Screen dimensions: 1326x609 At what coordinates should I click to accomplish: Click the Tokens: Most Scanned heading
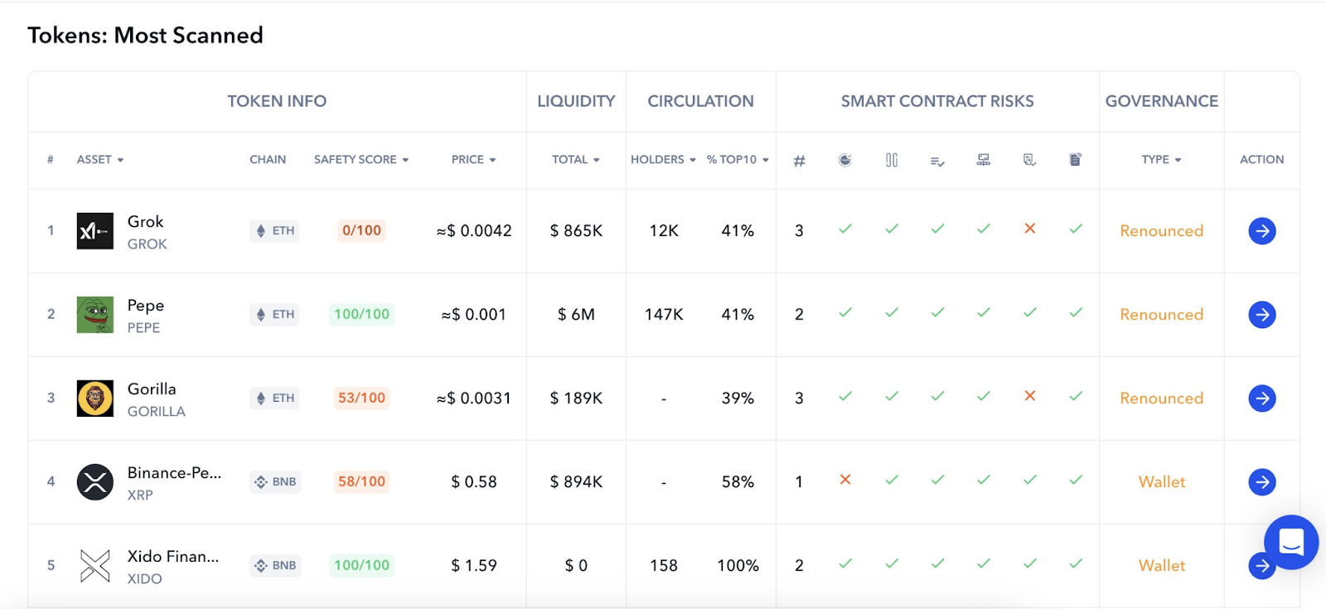point(145,36)
